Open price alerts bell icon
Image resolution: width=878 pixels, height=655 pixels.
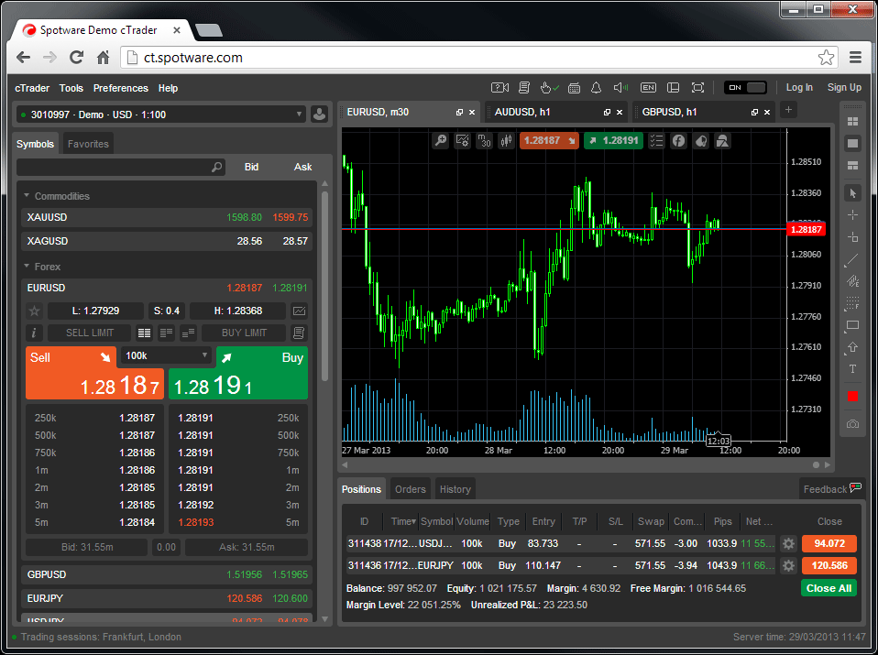click(597, 88)
